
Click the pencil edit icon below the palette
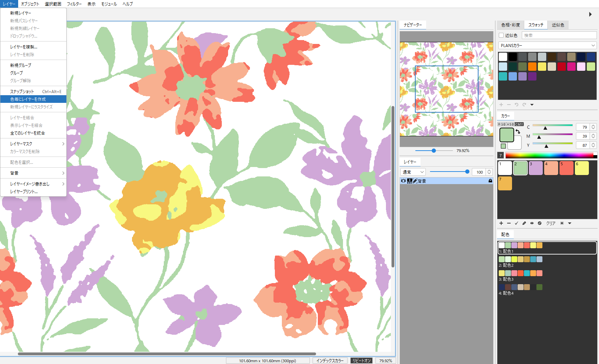click(524, 223)
